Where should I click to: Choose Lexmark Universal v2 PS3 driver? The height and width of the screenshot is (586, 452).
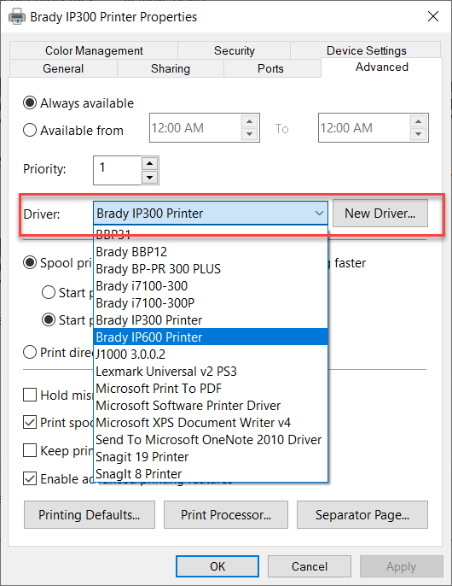click(x=211, y=372)
